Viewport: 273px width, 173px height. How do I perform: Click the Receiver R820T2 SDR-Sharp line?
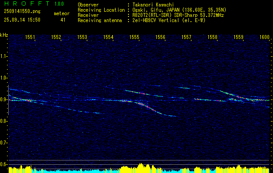[x=178, y=15]
